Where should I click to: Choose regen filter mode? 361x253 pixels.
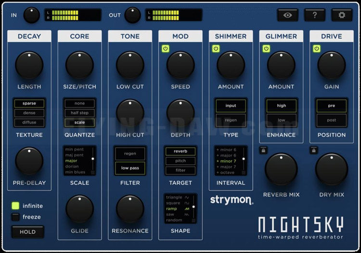(x=130, y=154)
